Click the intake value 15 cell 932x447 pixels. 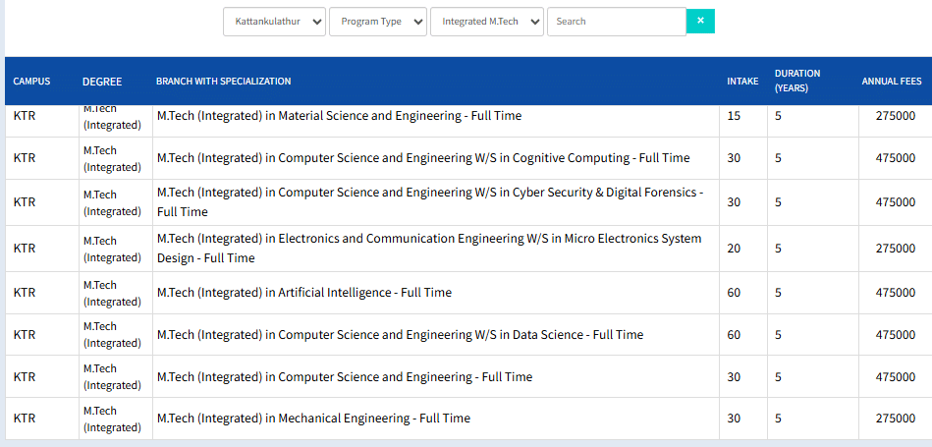(x=734, y=116)
